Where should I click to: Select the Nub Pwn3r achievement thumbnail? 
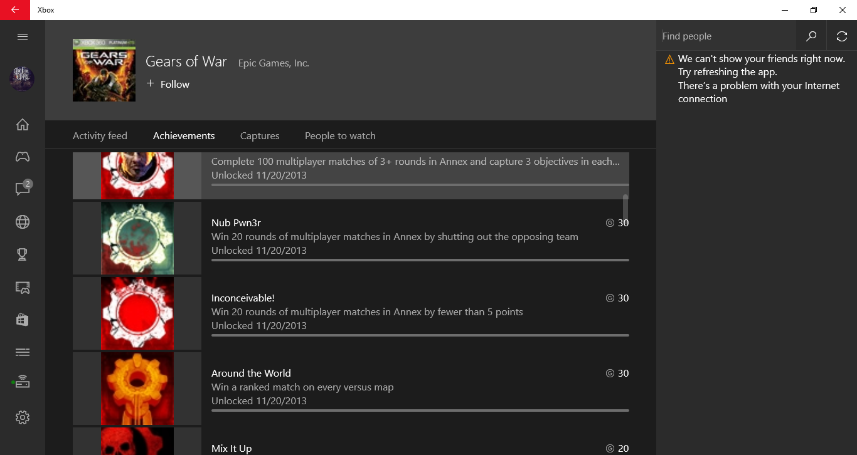137,238
